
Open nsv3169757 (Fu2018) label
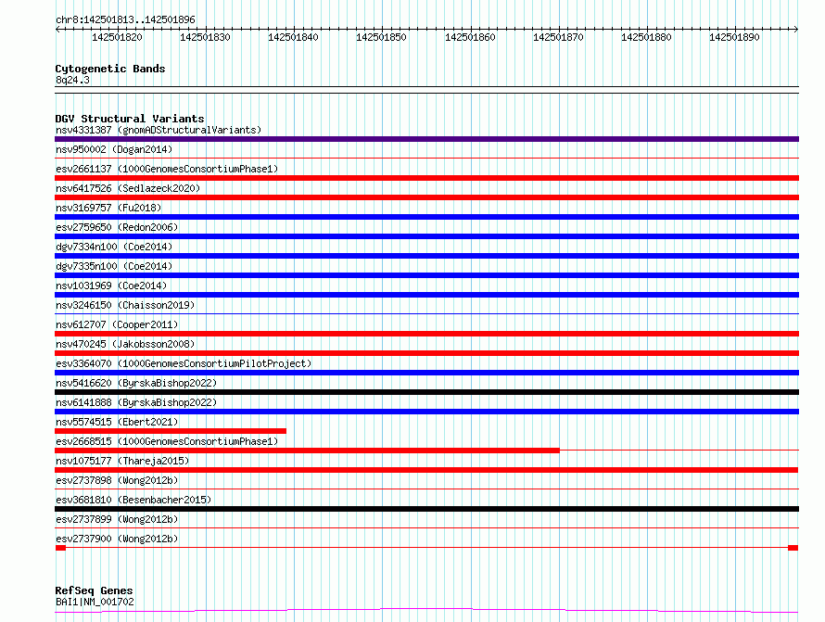tap(108, 208)
